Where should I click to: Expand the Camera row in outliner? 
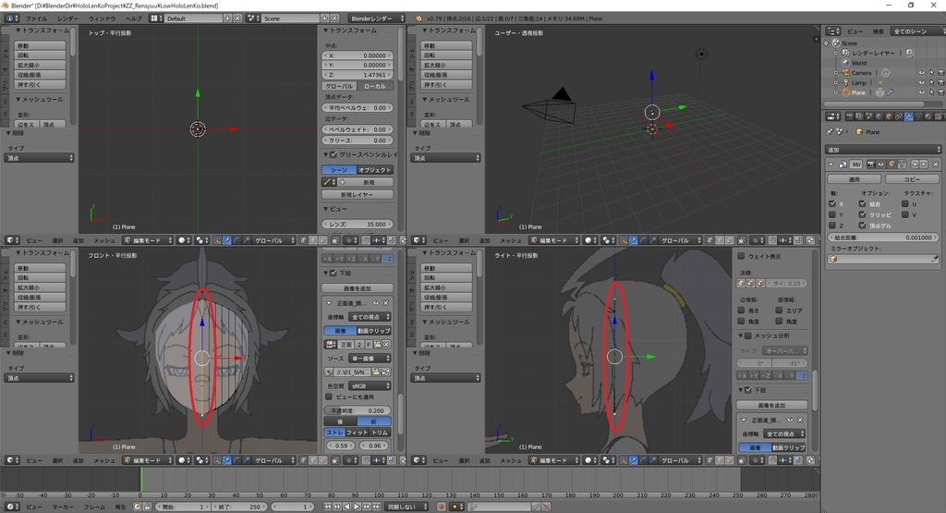tap(836, 73)
